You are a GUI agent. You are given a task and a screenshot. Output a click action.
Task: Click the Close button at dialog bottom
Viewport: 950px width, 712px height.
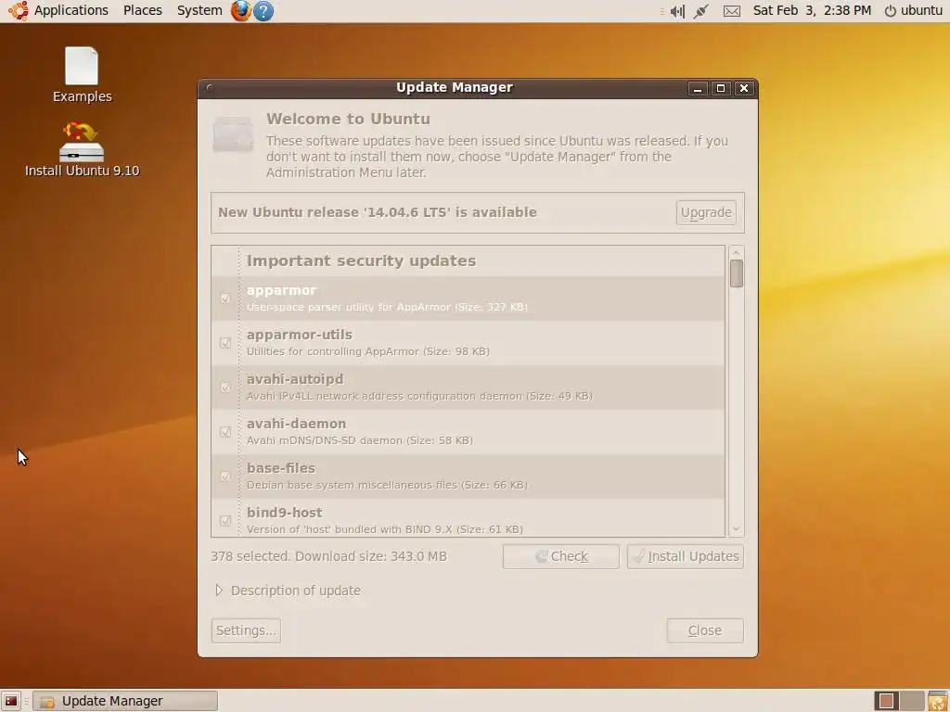click(x=705, y=630)
